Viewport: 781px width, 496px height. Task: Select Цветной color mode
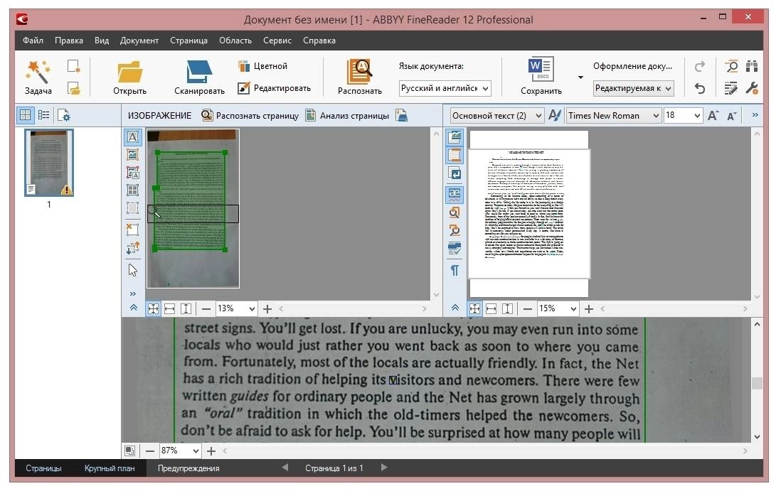point(263,65)
